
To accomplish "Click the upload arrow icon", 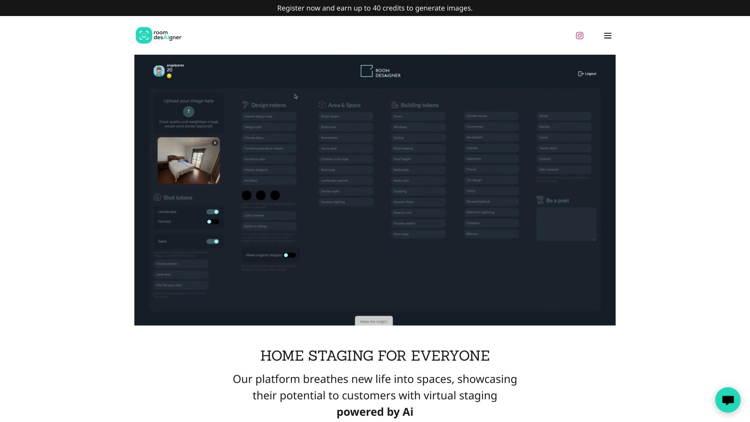I will click(x=188, y=112).
